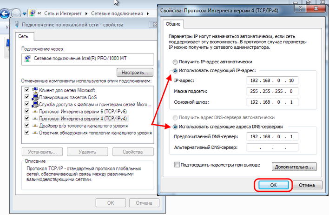Image resolution: width=329 pixels, height=215 pixels.
Task: Click the Ответчик обнаружения топологии icon
Action: click(35, 133)
